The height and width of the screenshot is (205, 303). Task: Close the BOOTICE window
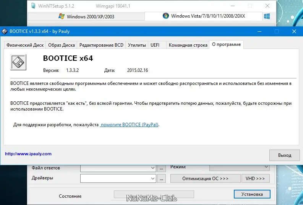point(294,31)
